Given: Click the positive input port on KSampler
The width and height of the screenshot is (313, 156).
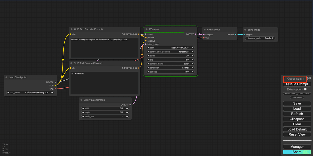Looking at the screenshot, I should (x=146, y=37).
